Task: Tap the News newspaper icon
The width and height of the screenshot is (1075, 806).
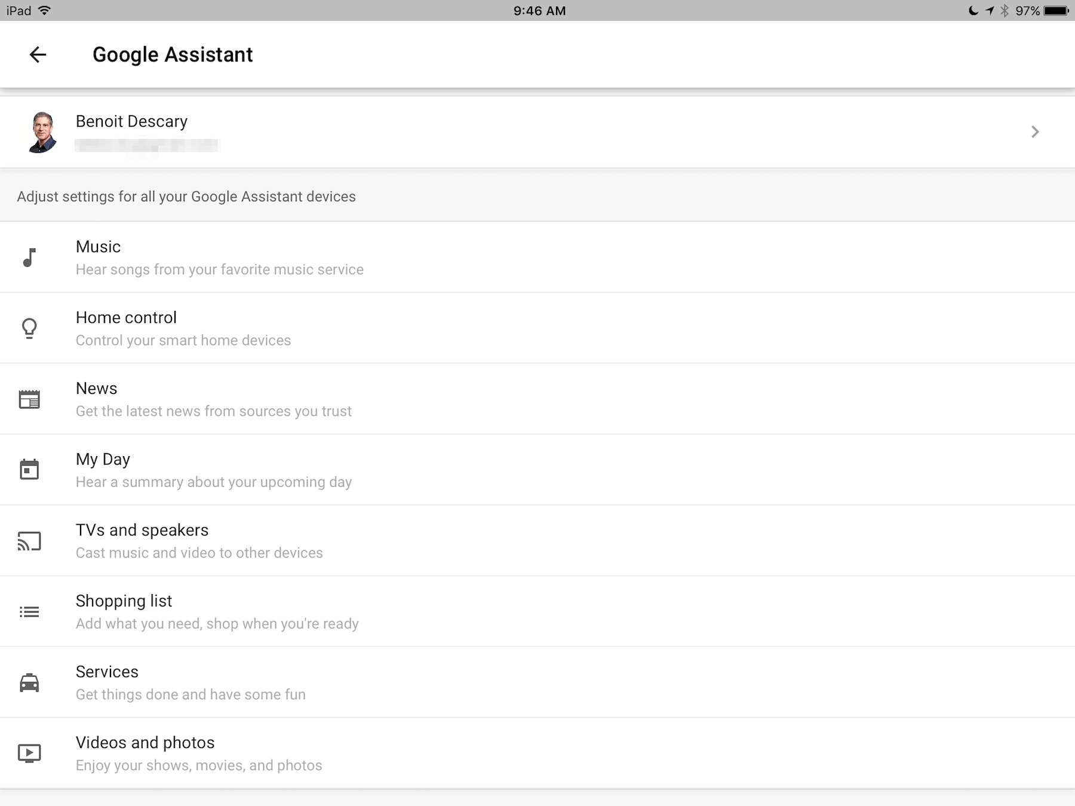Action: [29, 399]
